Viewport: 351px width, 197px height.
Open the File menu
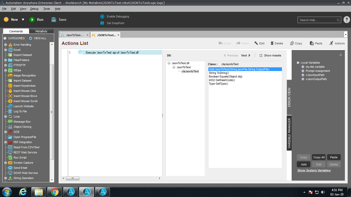click(4, 9)
